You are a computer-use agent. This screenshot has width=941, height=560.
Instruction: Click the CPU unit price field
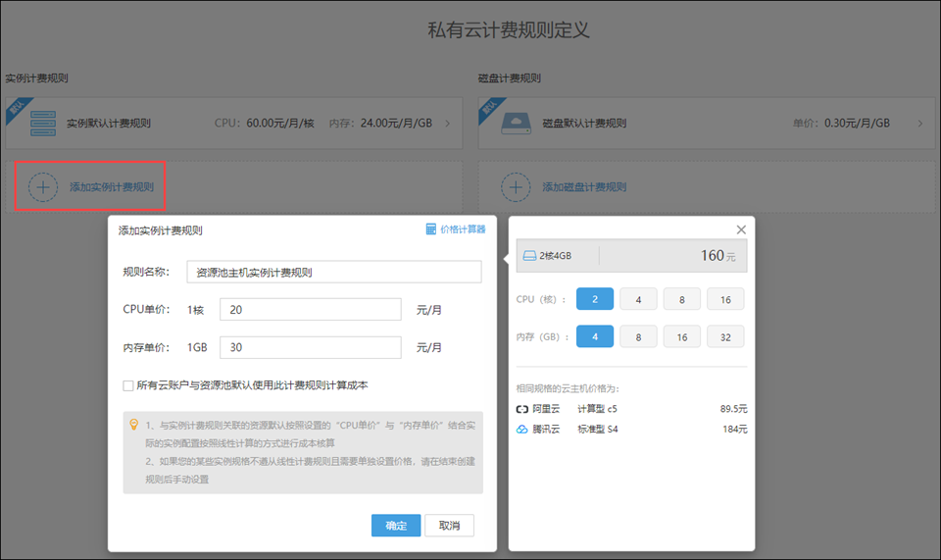tap(311, 310)
